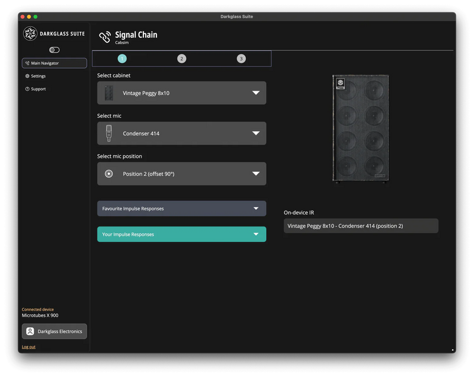Click the Signal Chain cable icon

105,37
